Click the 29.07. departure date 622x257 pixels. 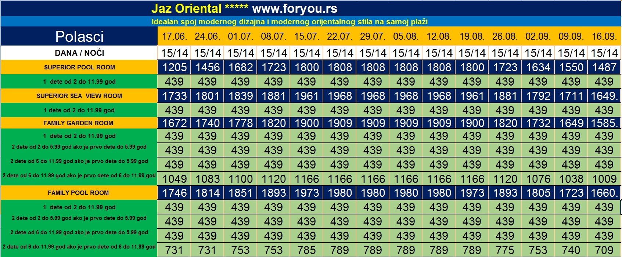click(x=373, y=36)
